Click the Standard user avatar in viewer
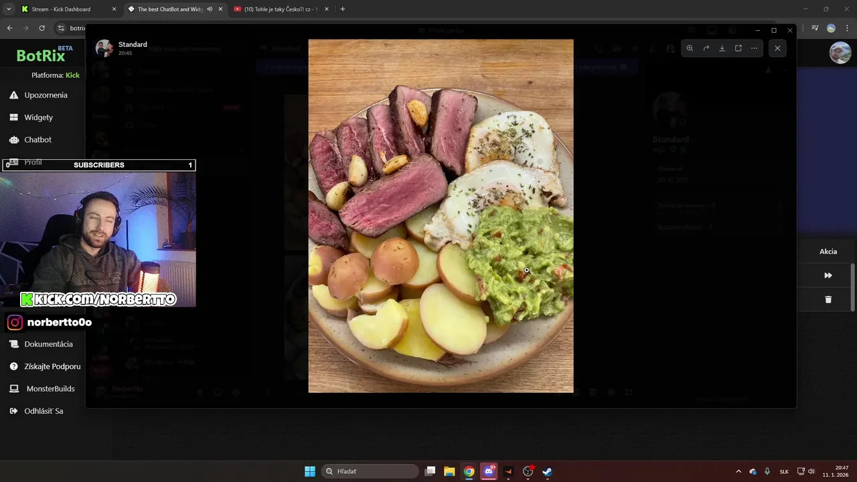857x482 pixels. pyautogui.click(x=104, y=48)
